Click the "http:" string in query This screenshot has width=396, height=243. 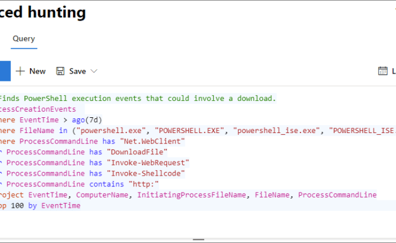143,184
